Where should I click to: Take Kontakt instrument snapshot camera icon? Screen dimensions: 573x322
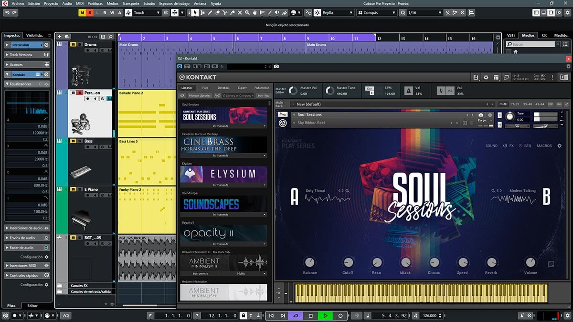click(480, 115)
